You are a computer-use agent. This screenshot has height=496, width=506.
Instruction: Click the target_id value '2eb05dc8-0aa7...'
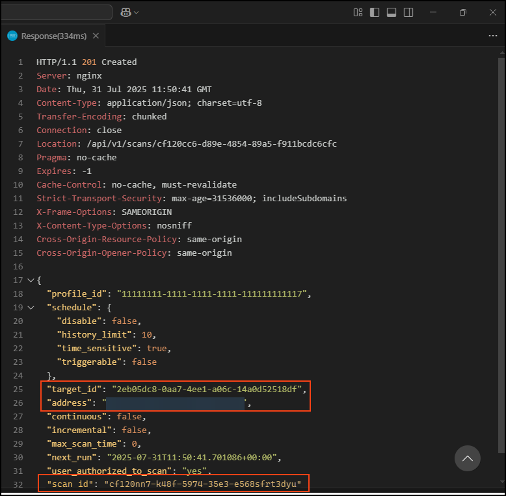pos(207,389)
